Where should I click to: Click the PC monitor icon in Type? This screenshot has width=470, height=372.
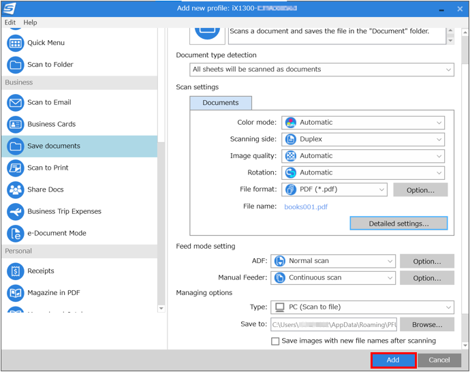coord(280,307)
